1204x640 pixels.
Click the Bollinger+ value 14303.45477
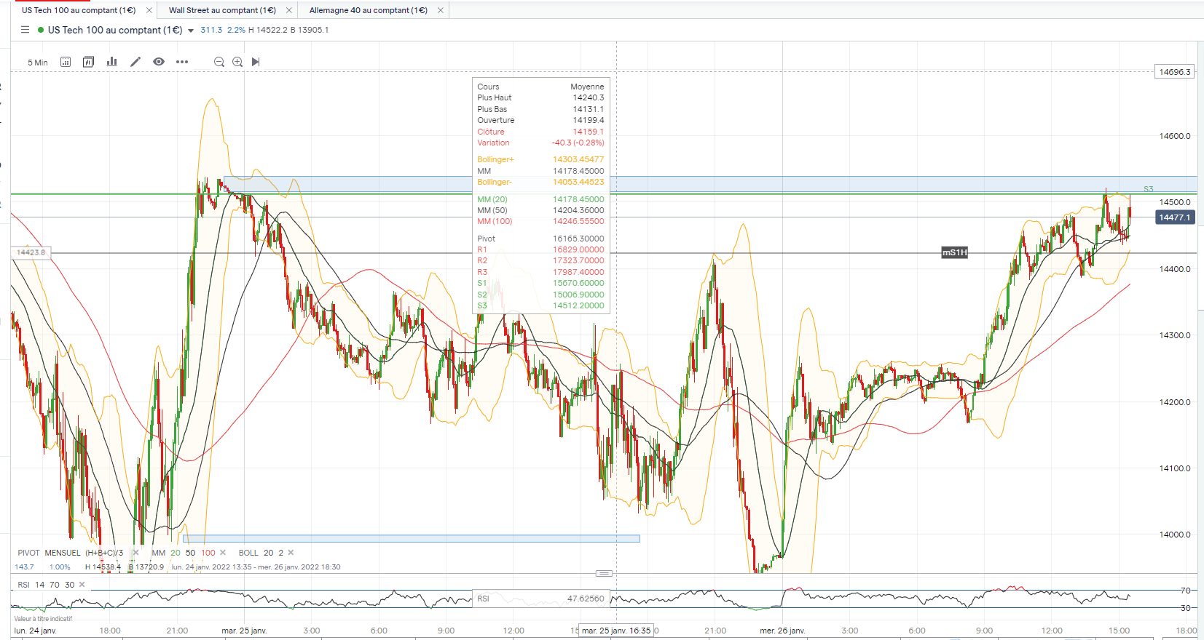coord(578,159)
